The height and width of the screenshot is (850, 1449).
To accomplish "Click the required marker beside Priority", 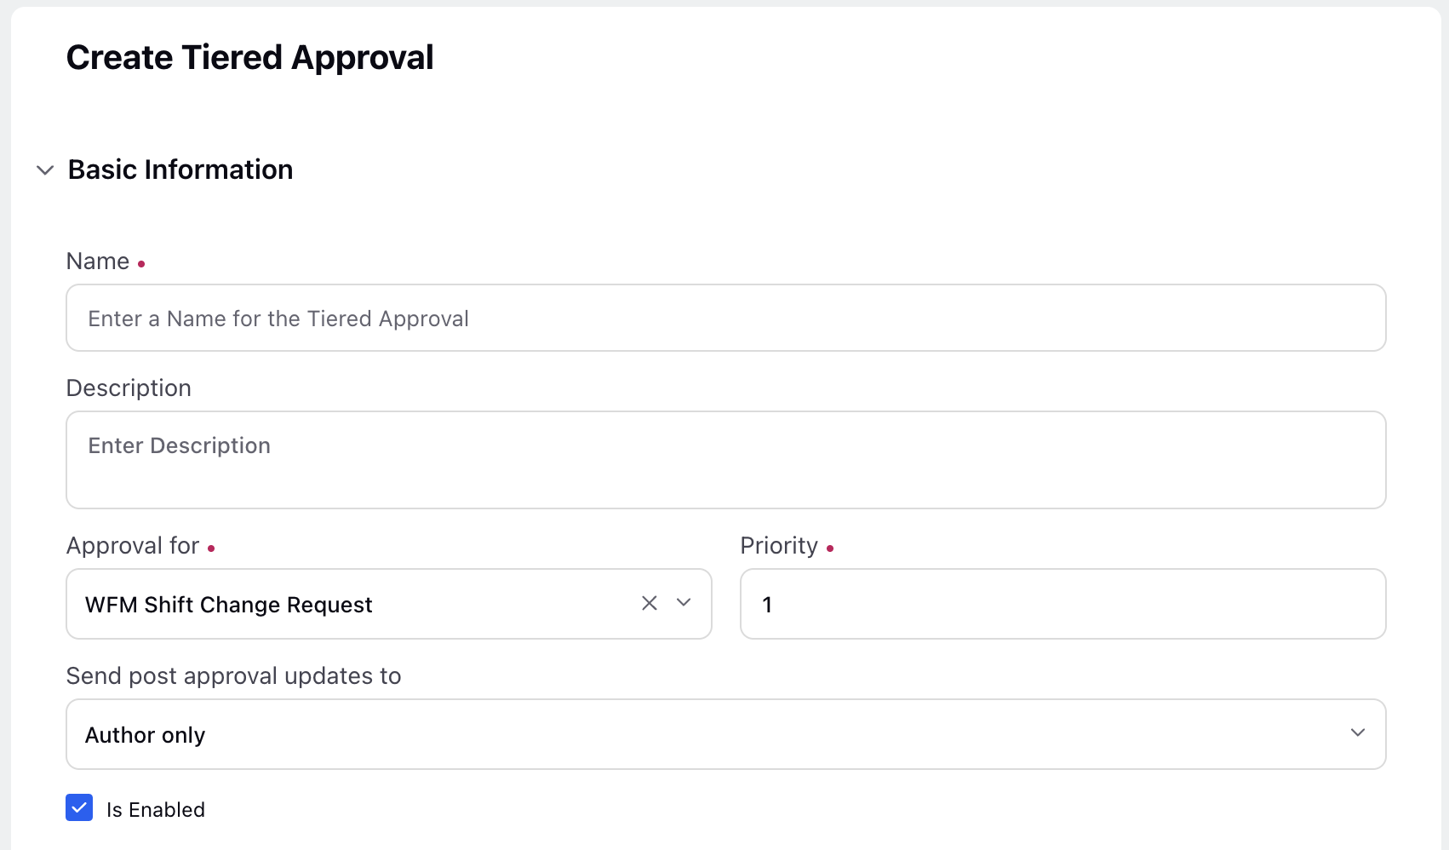I will [830, 548].
